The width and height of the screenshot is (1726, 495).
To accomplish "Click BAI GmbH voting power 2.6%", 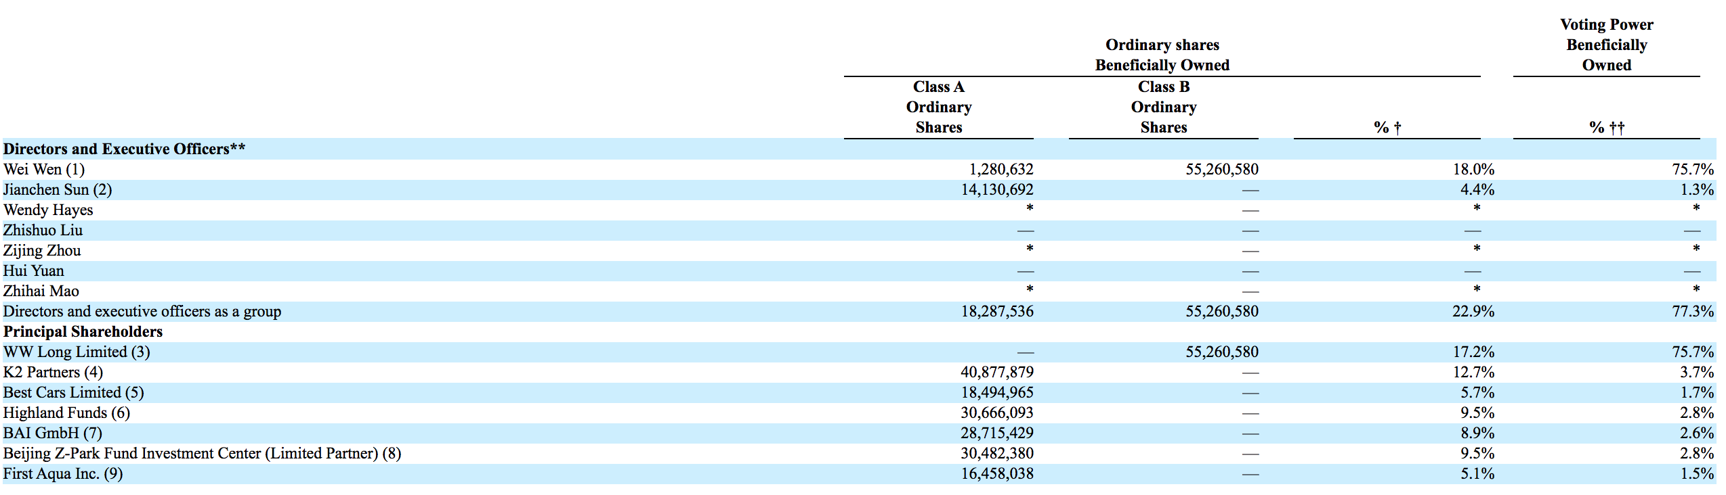I will point(1697,433).
